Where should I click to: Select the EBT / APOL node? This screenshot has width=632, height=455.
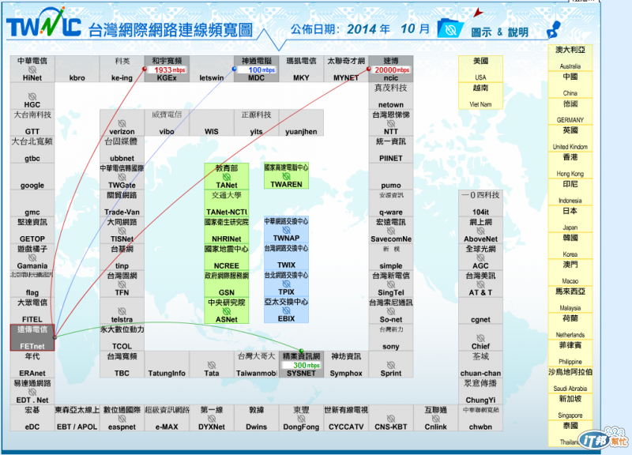click(77, 418)
